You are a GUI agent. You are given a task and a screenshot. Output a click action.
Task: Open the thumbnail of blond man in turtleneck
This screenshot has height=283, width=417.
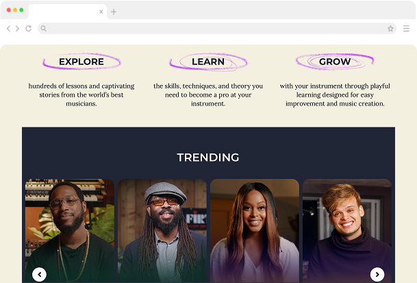347,230
